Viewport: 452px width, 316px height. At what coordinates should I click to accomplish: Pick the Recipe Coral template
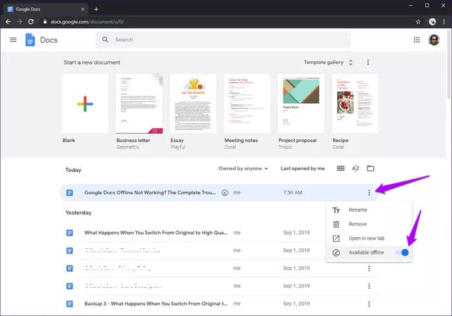click(x=354, y=104)
